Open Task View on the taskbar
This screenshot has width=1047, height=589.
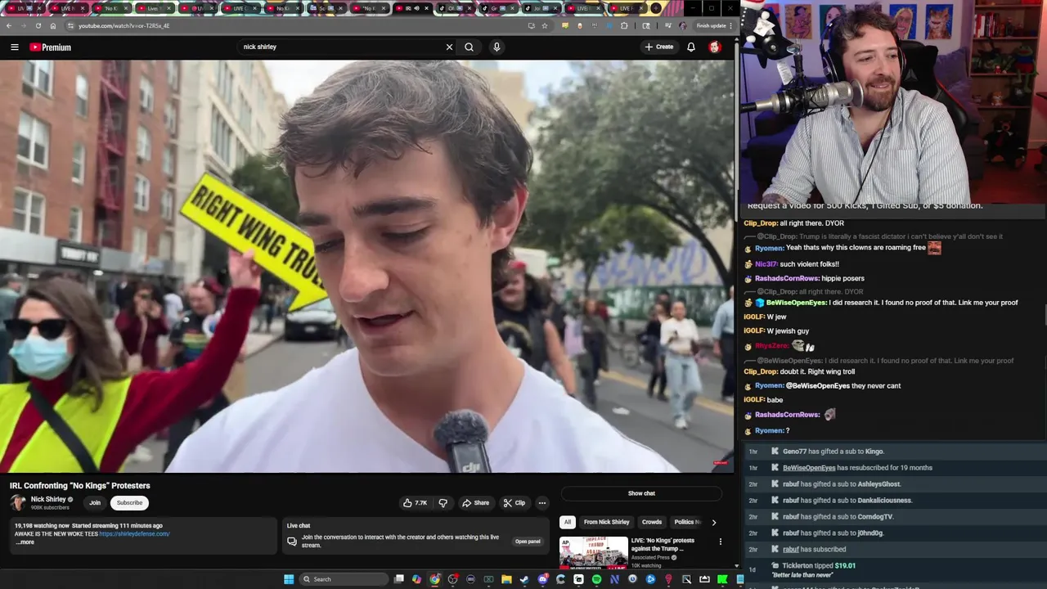[398, 579]
